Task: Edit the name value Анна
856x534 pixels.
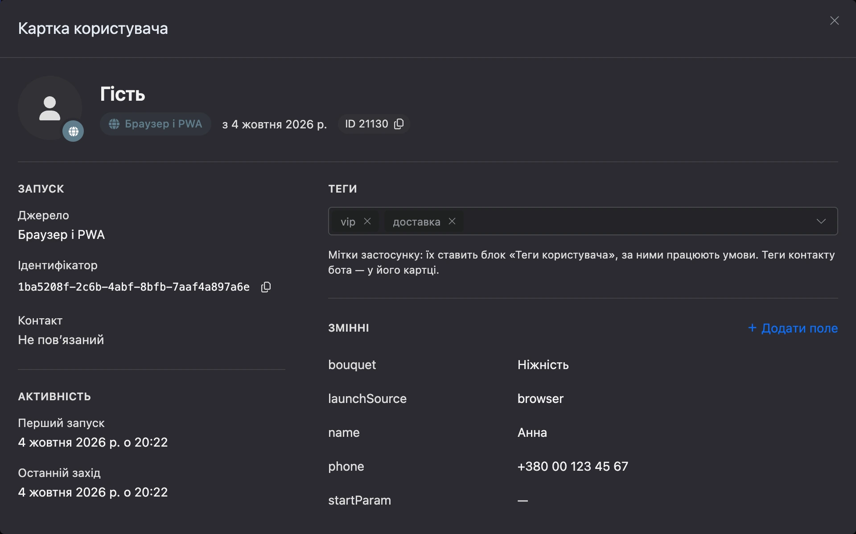Action: [x=532, y=432]
